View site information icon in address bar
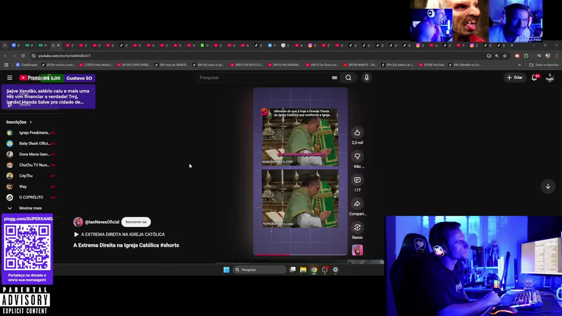 33,56
